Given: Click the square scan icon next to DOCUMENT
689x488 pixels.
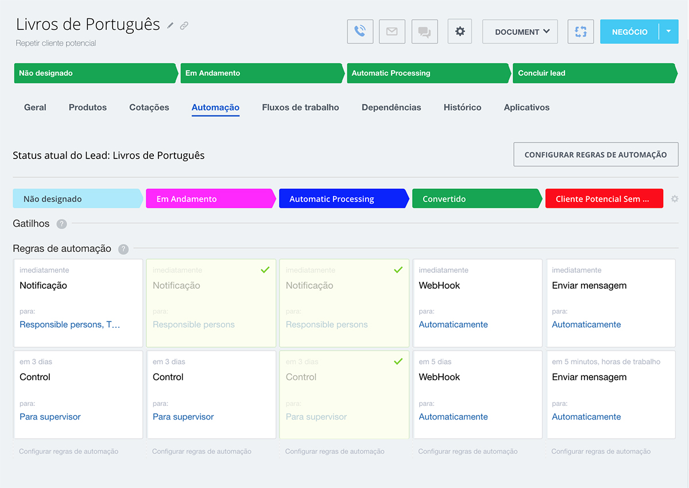Looking at the screenshot, I should click(x=580, y=32).
